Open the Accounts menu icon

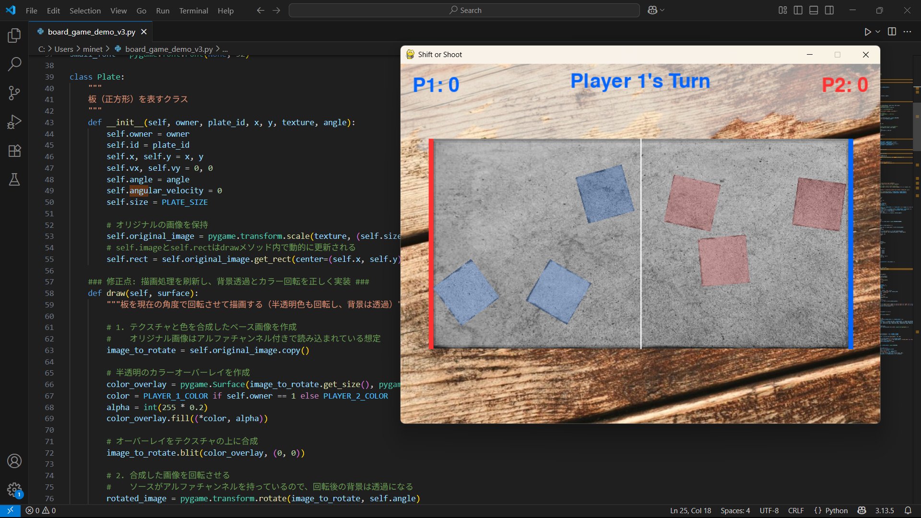pos(14,461)
